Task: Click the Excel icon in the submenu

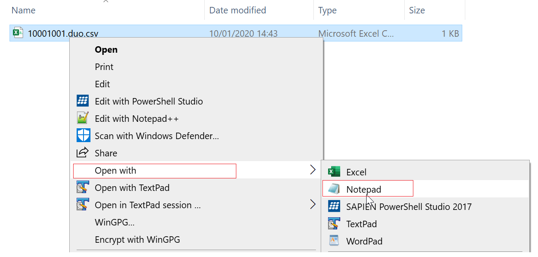Action: point(334,172)
